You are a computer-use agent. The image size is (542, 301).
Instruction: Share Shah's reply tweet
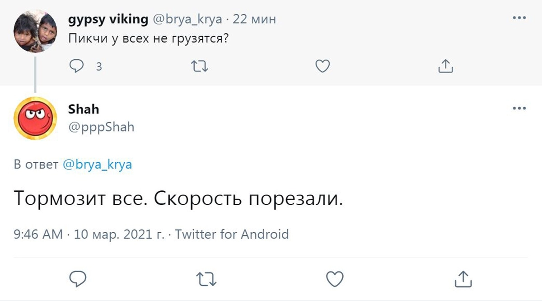tap(463, 278)
